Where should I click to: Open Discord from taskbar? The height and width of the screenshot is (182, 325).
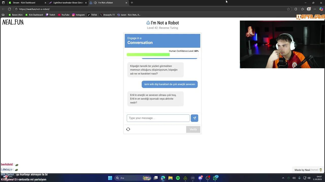pos(200,178)
